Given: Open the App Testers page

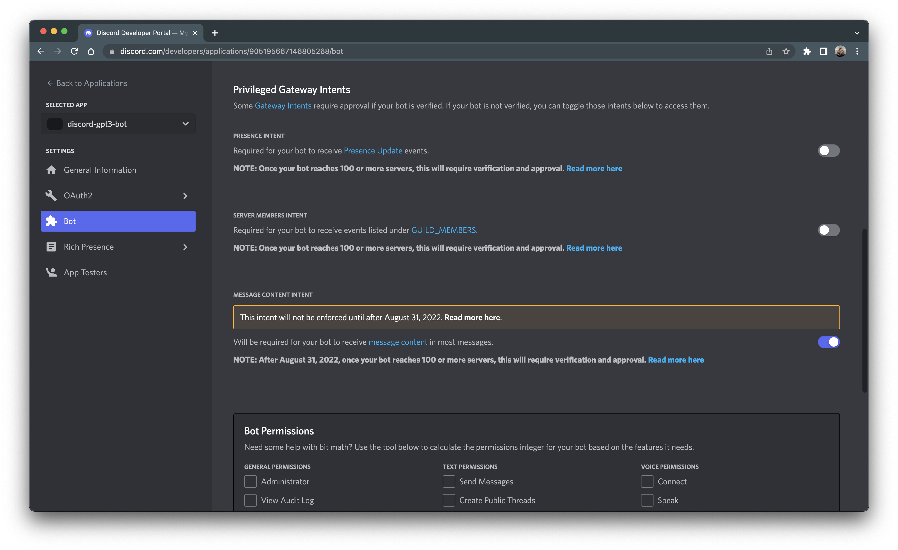Looking at the screenshot, I should 118,272.
